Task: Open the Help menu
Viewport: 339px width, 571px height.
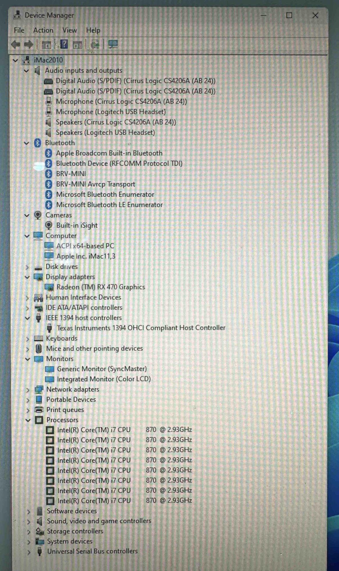Action: pos(93,30)
